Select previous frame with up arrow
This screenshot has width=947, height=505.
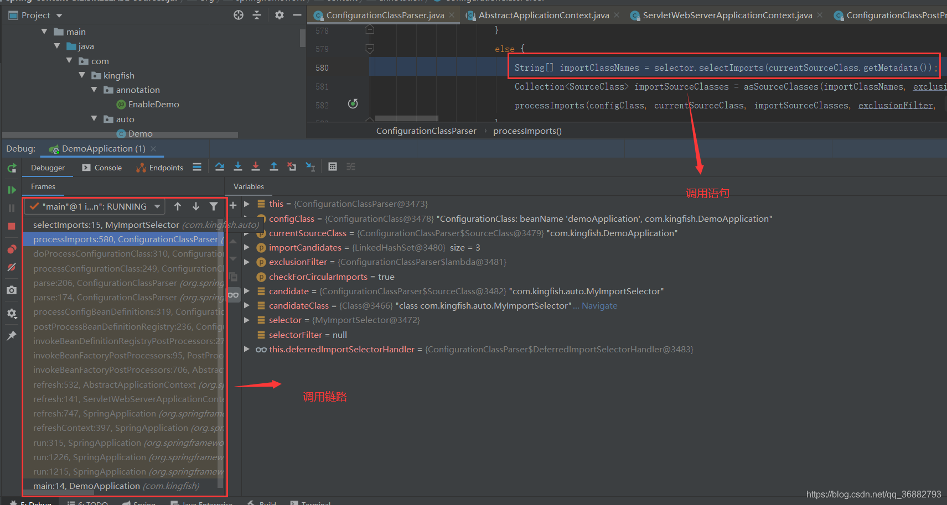pos(178,206)
